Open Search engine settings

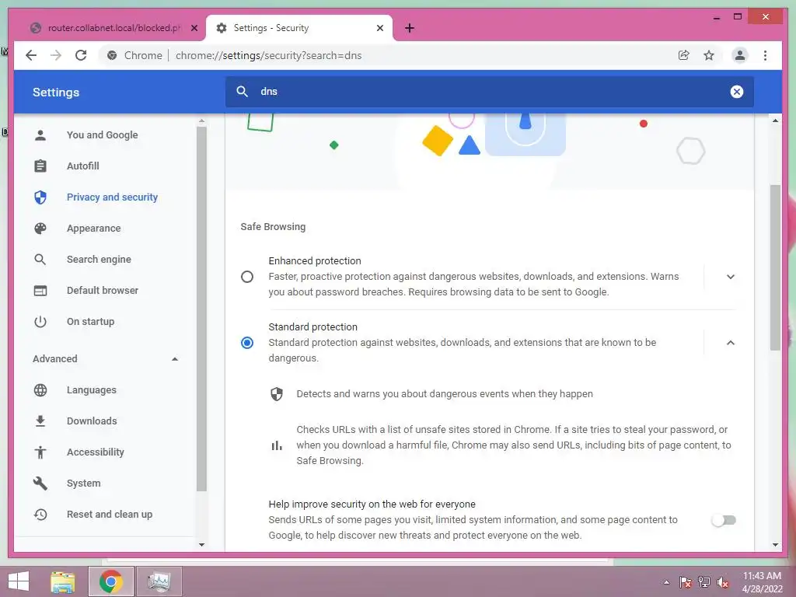99,260
